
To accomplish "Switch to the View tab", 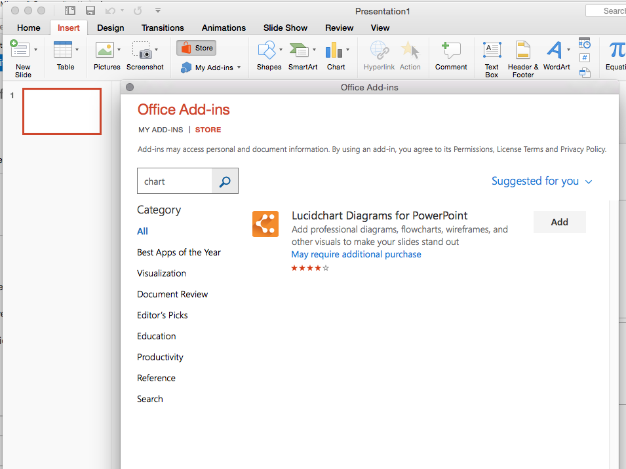I will 380,28.
